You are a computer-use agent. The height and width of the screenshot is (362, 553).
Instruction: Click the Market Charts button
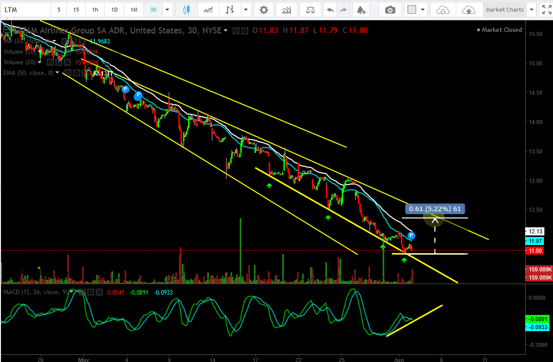504,10
